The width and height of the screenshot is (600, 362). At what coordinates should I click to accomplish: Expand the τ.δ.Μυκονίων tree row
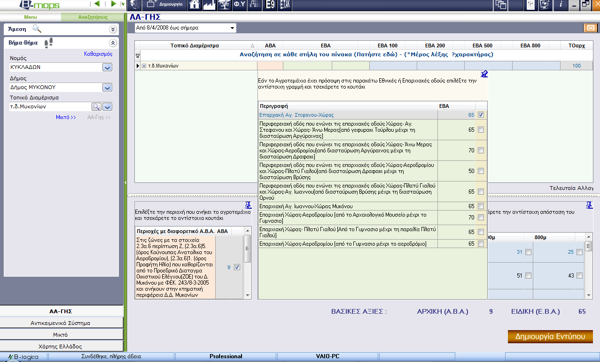(x=144, y=66)
